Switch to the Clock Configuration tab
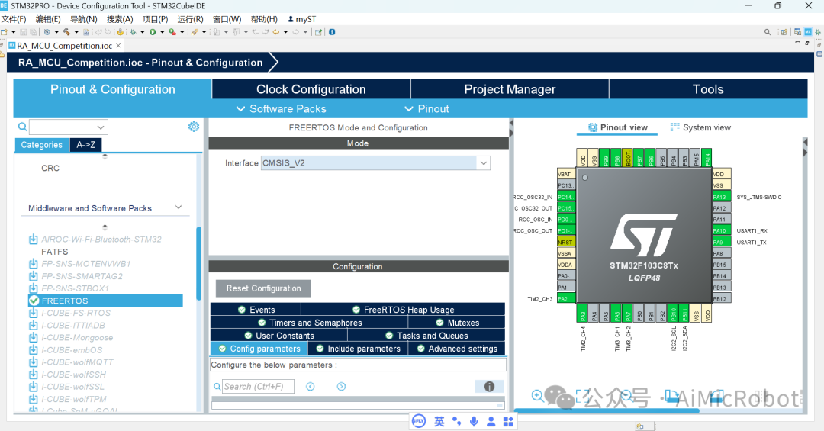The width and height of the screenshot is (824, 431). pos(311,89)
